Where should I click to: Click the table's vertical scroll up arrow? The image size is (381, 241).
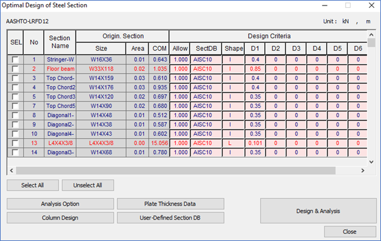(371, 35)
